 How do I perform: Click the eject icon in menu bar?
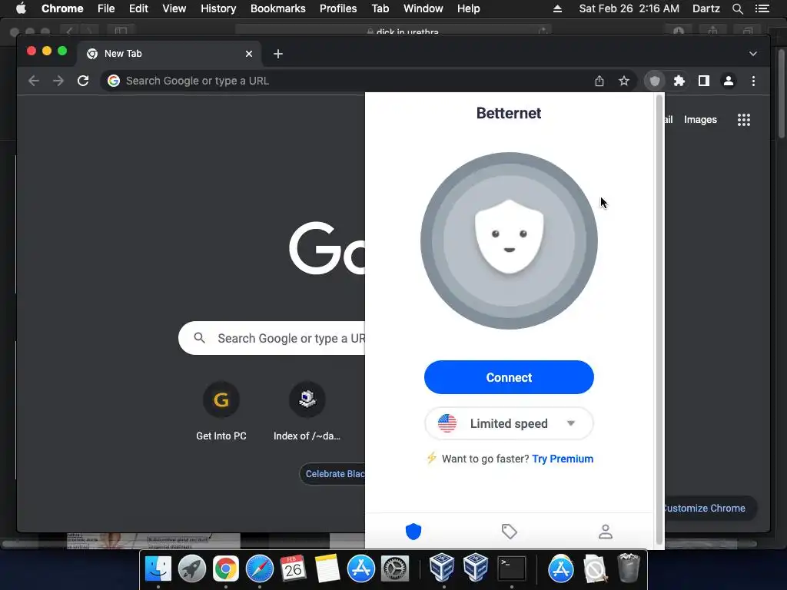click(x=557, y=8)
